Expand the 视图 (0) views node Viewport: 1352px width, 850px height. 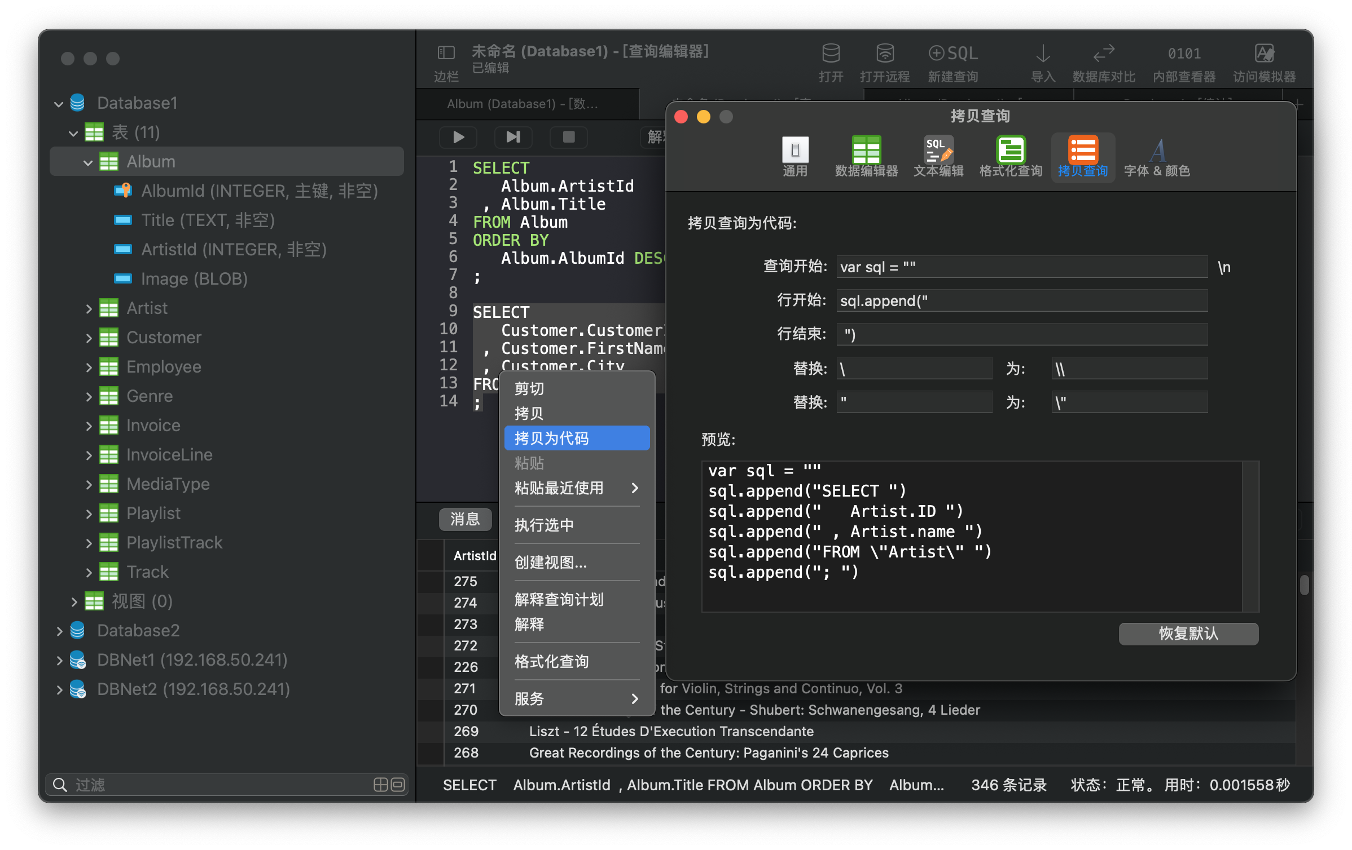click(x=74, y=601)
